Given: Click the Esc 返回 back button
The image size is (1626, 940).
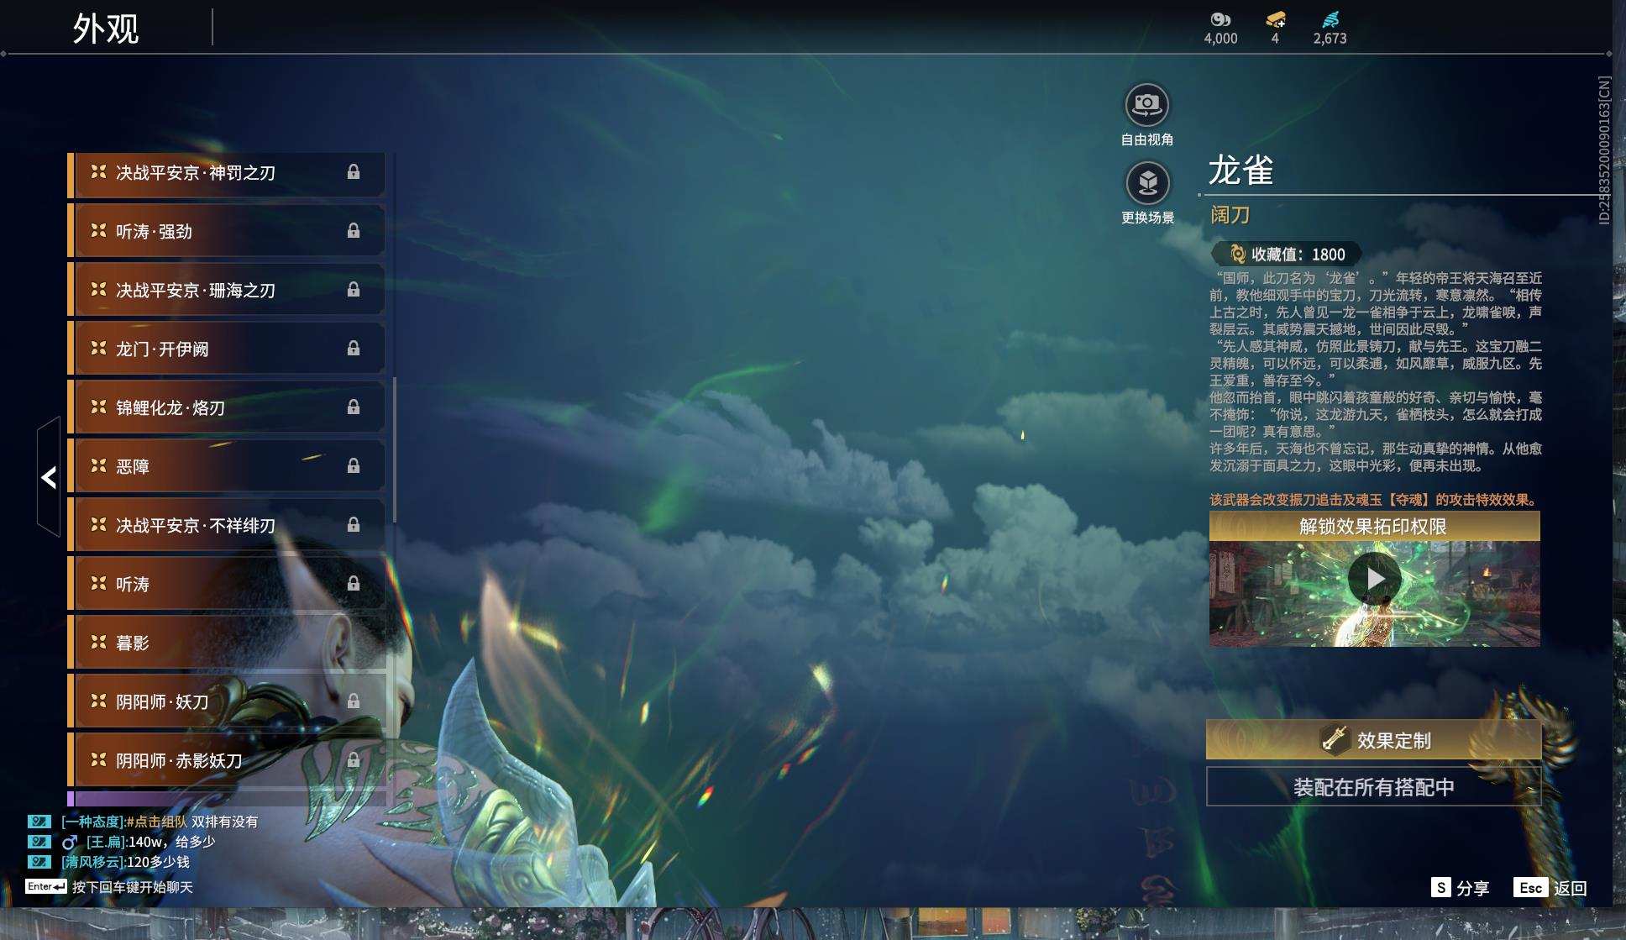Looking at the screenshot, I should click(x=1550, y=888).
